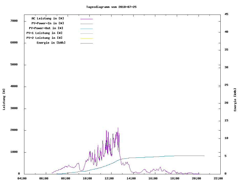Click the 'PV-2 Leistung in [W]' legend label
Image resolution: width=246 pixels, height=184 pixels.
pyautogui.click(x=44, y=38)
